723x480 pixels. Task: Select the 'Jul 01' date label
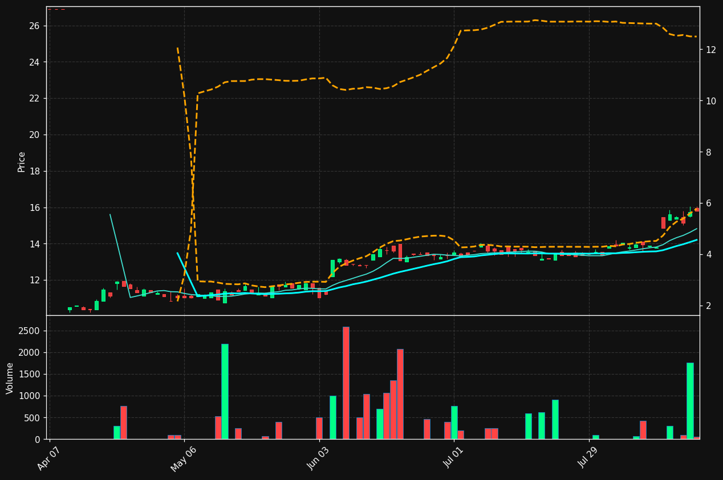pos(453,457)
